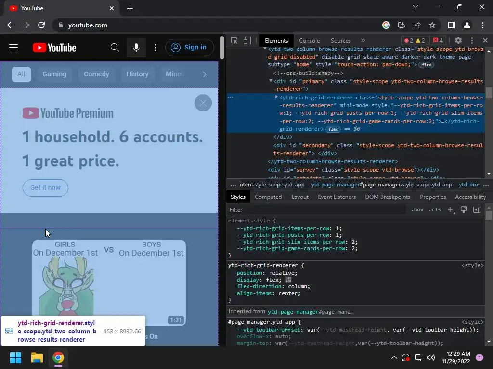Collapse ytd-two-column-browse-results-renderer node
493x369 pixels.
click(265, 49)
